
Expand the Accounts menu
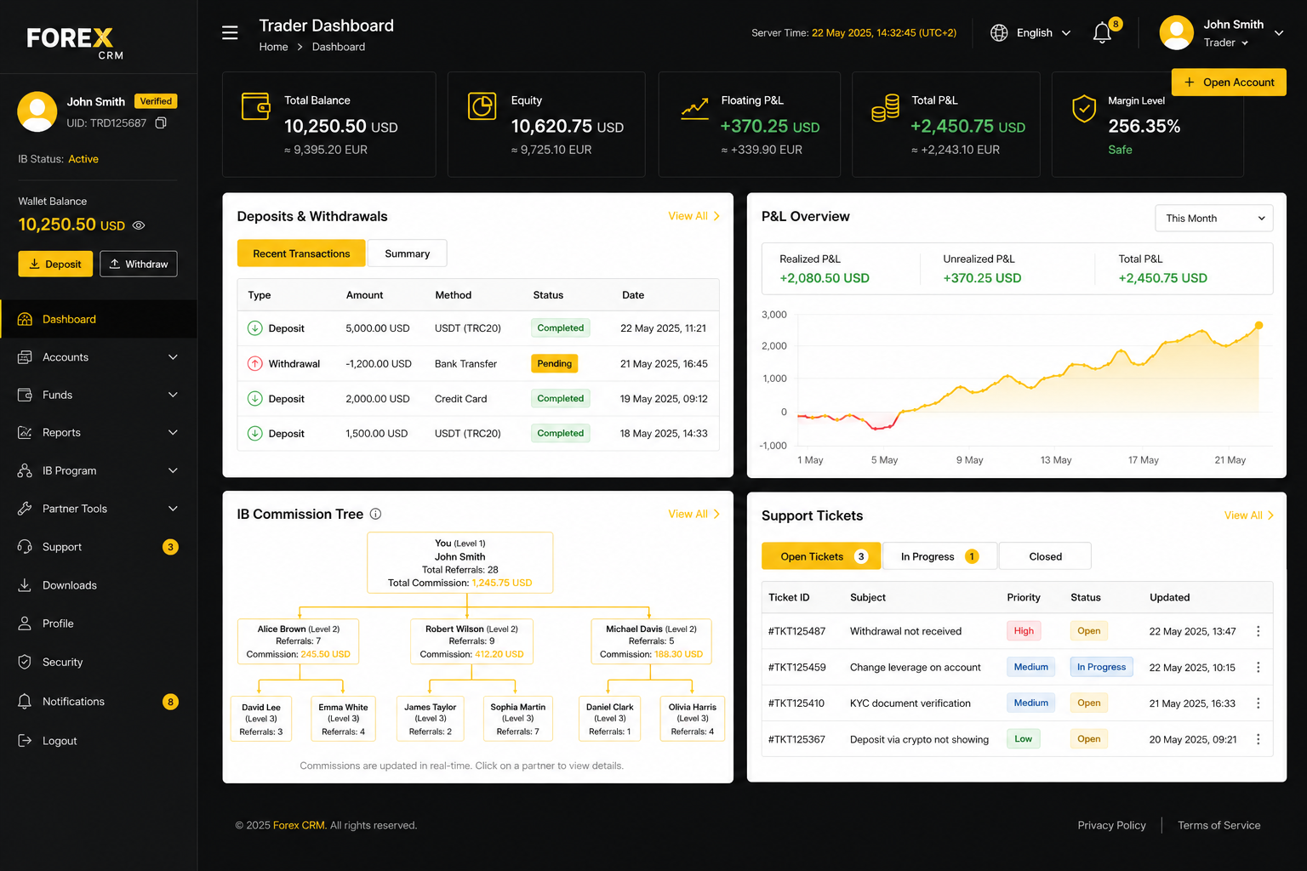tap(99, 357)
